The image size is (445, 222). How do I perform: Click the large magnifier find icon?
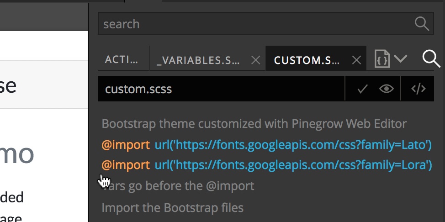431,59
